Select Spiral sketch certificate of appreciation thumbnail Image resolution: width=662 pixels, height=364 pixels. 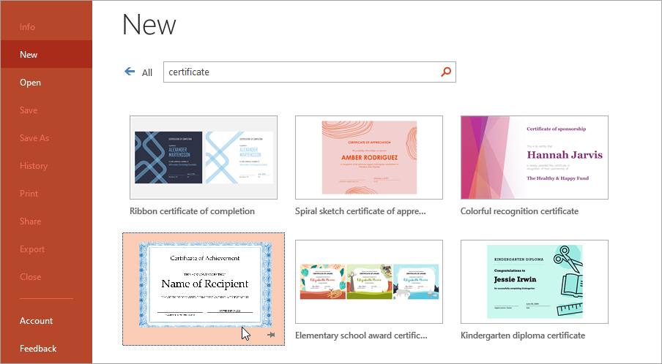(x=368, y=157)
